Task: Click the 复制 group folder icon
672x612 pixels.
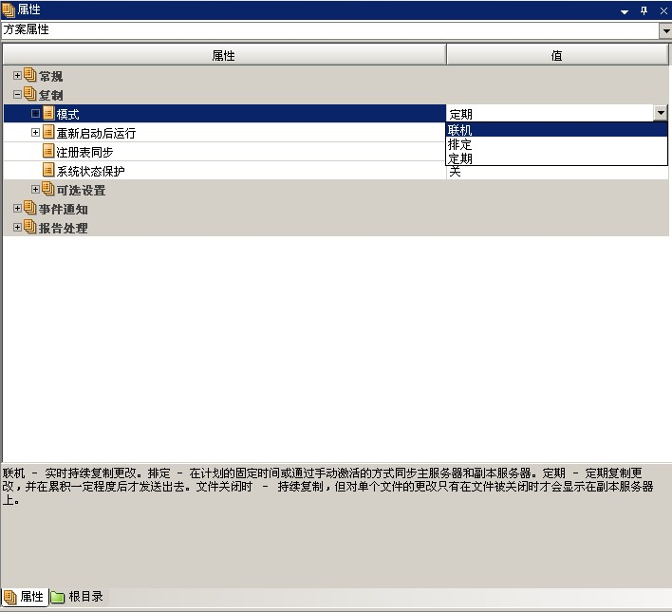Action: pyautogui.click(x=29, y=95)
